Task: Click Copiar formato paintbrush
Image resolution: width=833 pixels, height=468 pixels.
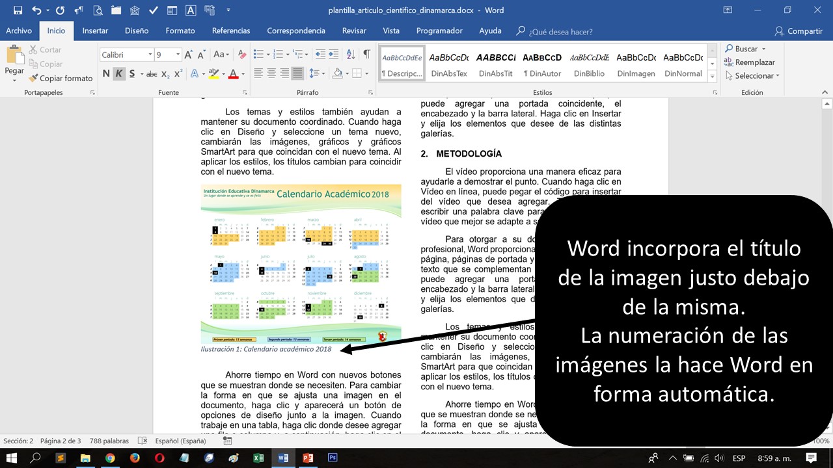Action: (61, 78)
